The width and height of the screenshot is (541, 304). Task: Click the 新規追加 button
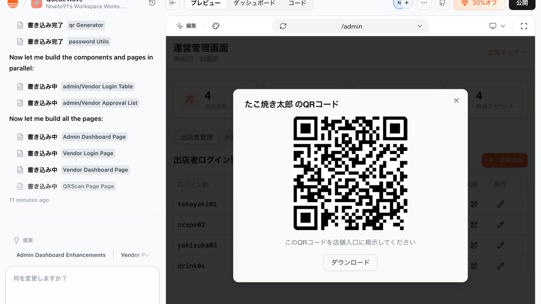tap(505, 160)
